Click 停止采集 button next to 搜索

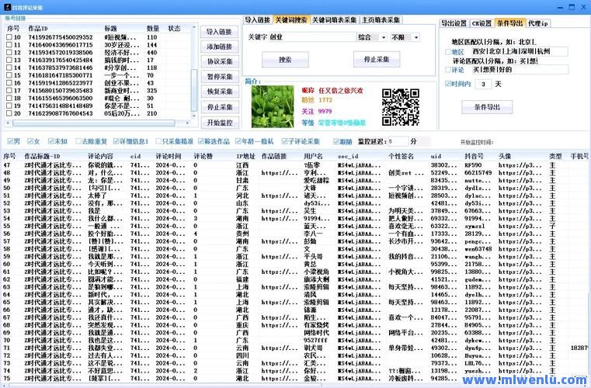coord(377,59)
